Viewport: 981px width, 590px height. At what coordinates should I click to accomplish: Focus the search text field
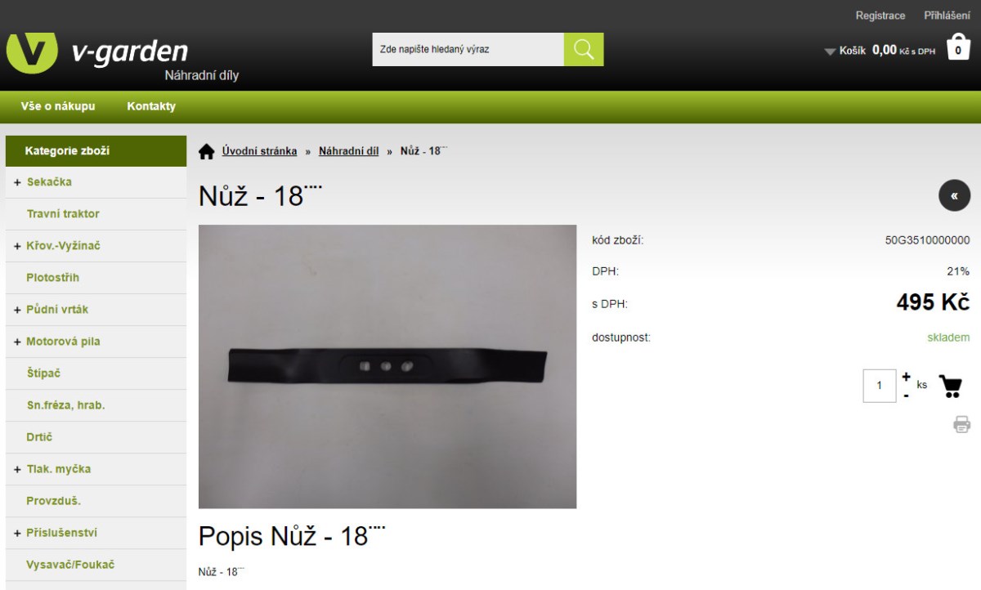pyautogui.click(x=468, y=50)
